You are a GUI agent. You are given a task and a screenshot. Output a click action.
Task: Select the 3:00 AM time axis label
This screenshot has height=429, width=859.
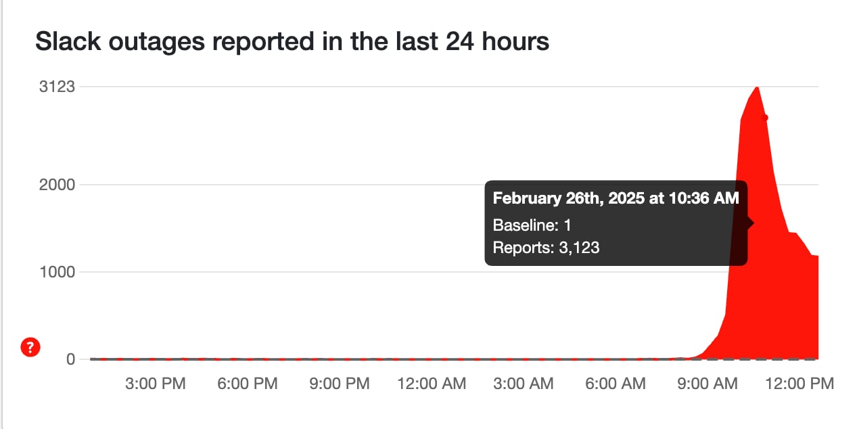[x=523, y=384]
